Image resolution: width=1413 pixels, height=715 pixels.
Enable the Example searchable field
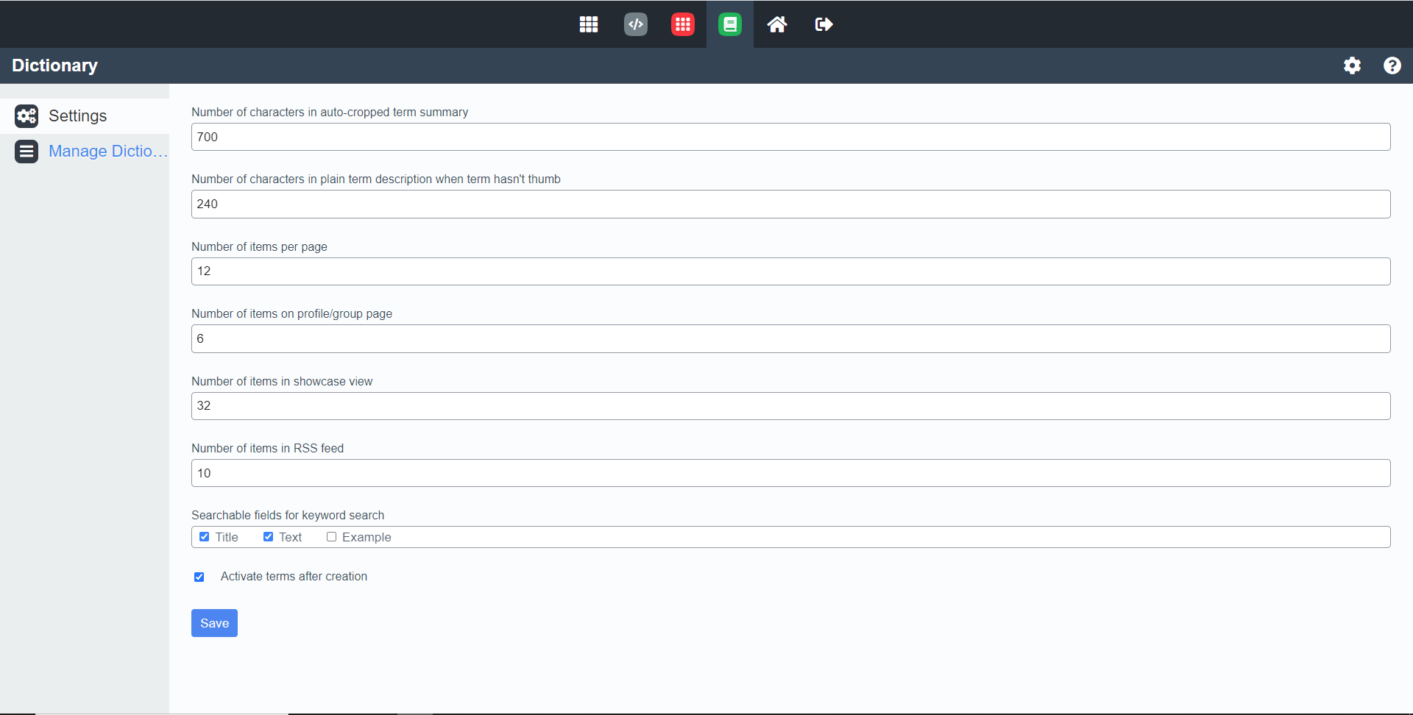(x=332, y=537)
